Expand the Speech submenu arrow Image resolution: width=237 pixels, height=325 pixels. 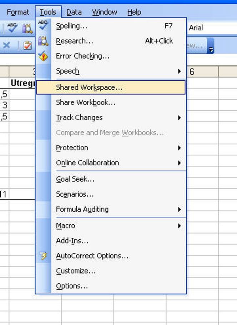point(180,71)
